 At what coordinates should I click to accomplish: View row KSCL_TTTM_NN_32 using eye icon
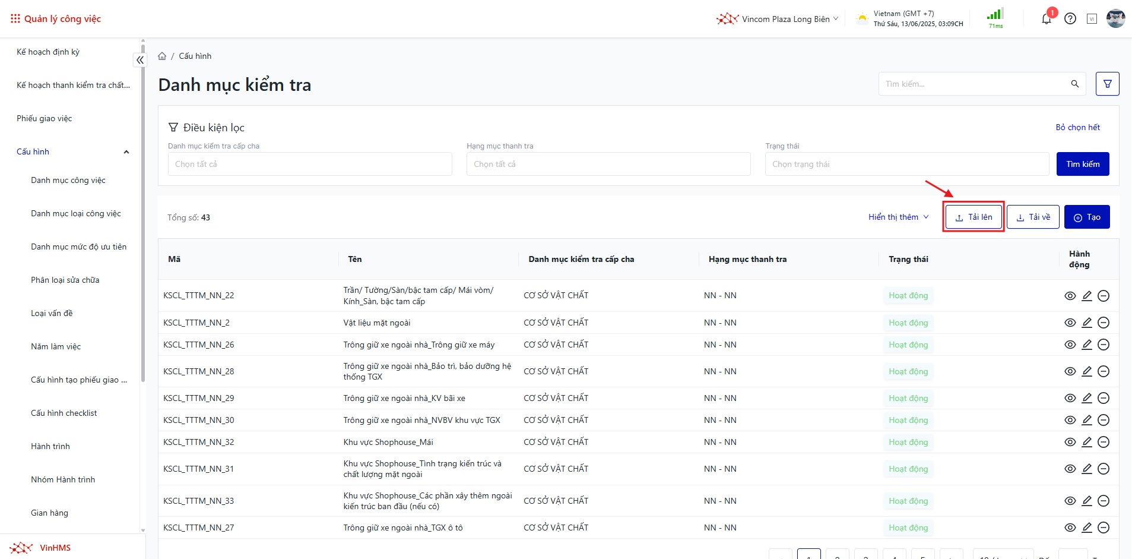[x=1070, y=442]
